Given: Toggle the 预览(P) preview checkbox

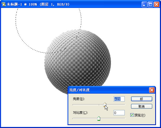Looking at the screenshot, I should pyautogui.click(x=132, y=115).
